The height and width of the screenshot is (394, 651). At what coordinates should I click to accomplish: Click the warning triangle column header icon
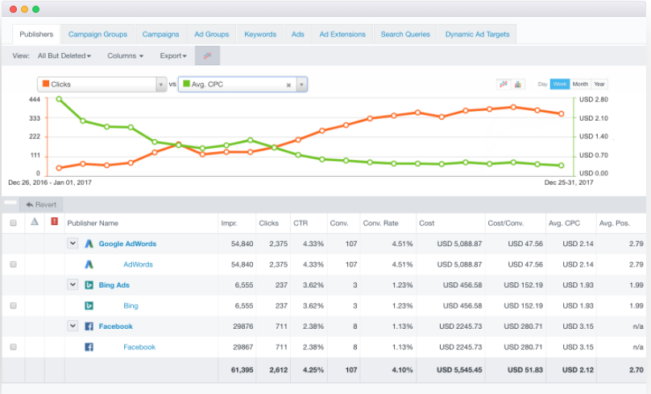click(35, 222)
